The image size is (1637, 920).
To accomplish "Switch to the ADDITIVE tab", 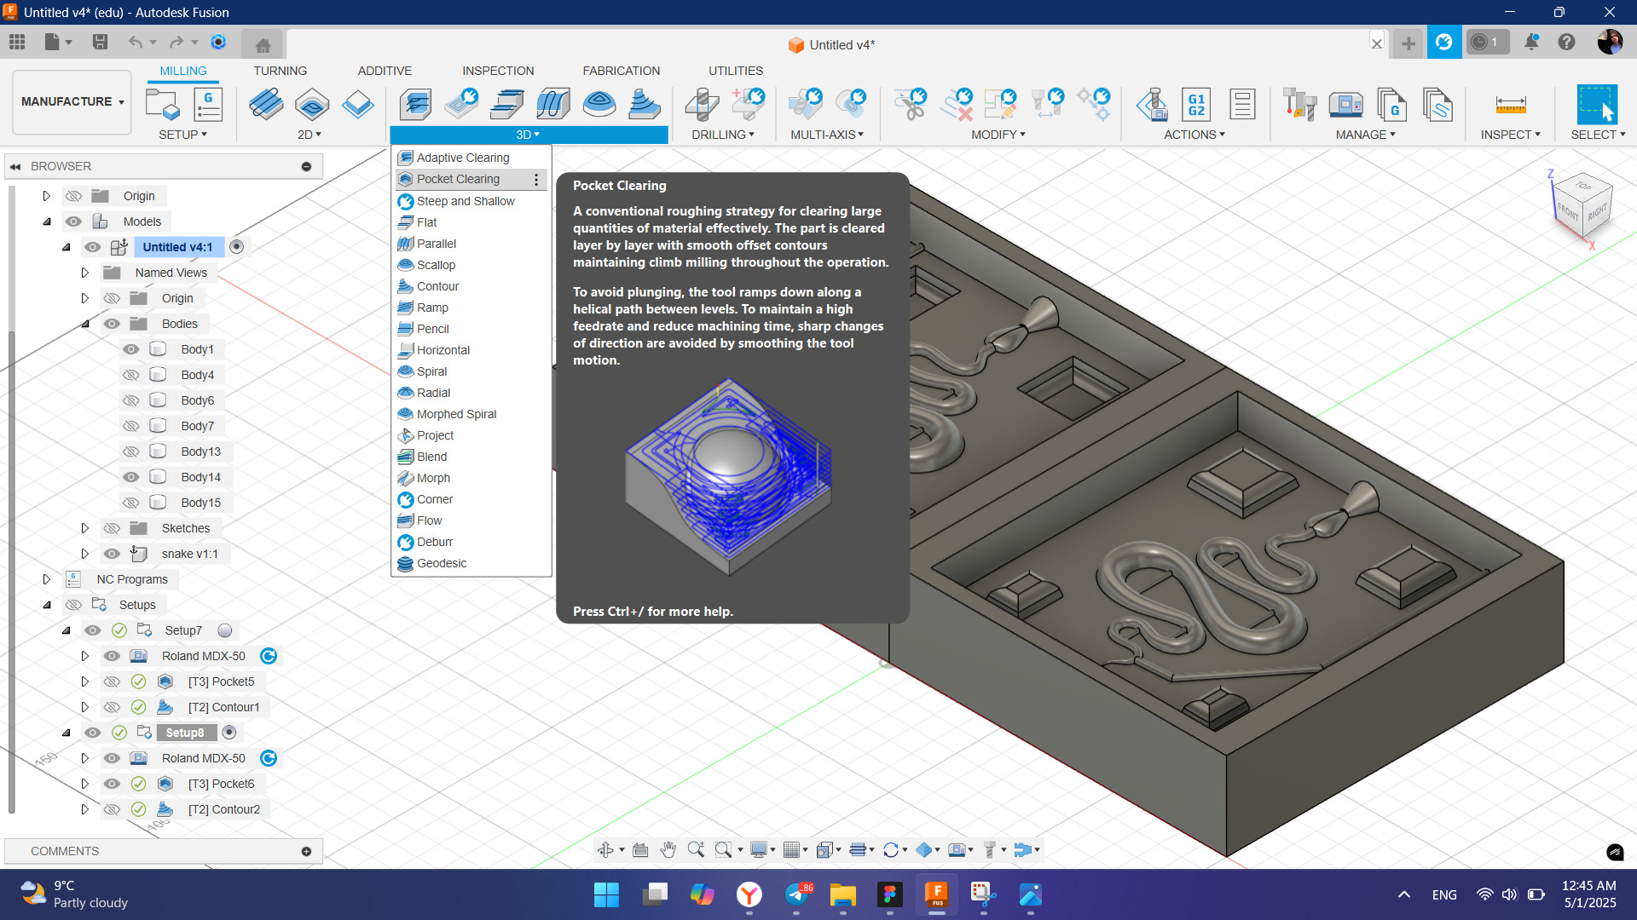I will pyautogui.click(x=385, y=71).
